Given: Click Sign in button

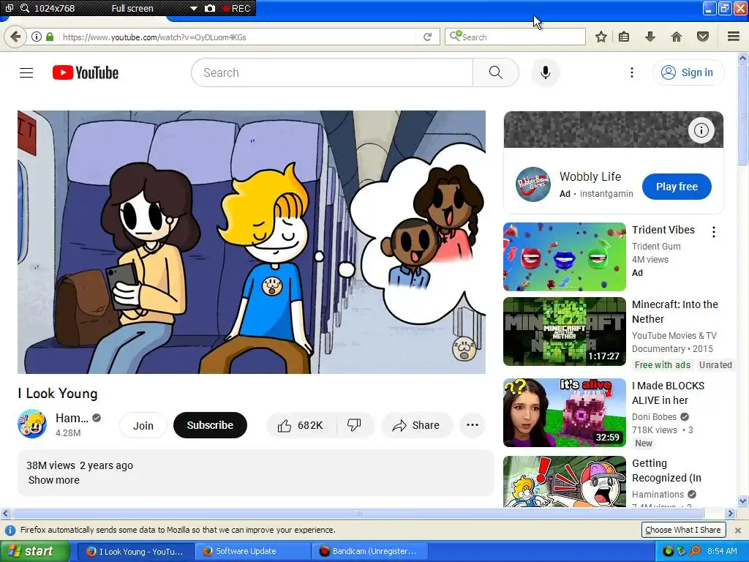Looking at the screenshot, I should [688, 72].
